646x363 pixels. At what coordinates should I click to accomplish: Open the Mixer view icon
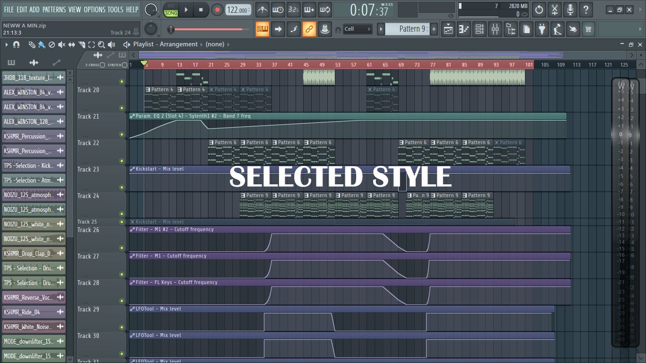tap(495, 29)
